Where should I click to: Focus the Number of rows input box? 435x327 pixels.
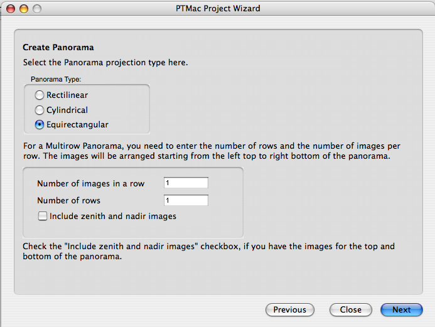point(185,201)
